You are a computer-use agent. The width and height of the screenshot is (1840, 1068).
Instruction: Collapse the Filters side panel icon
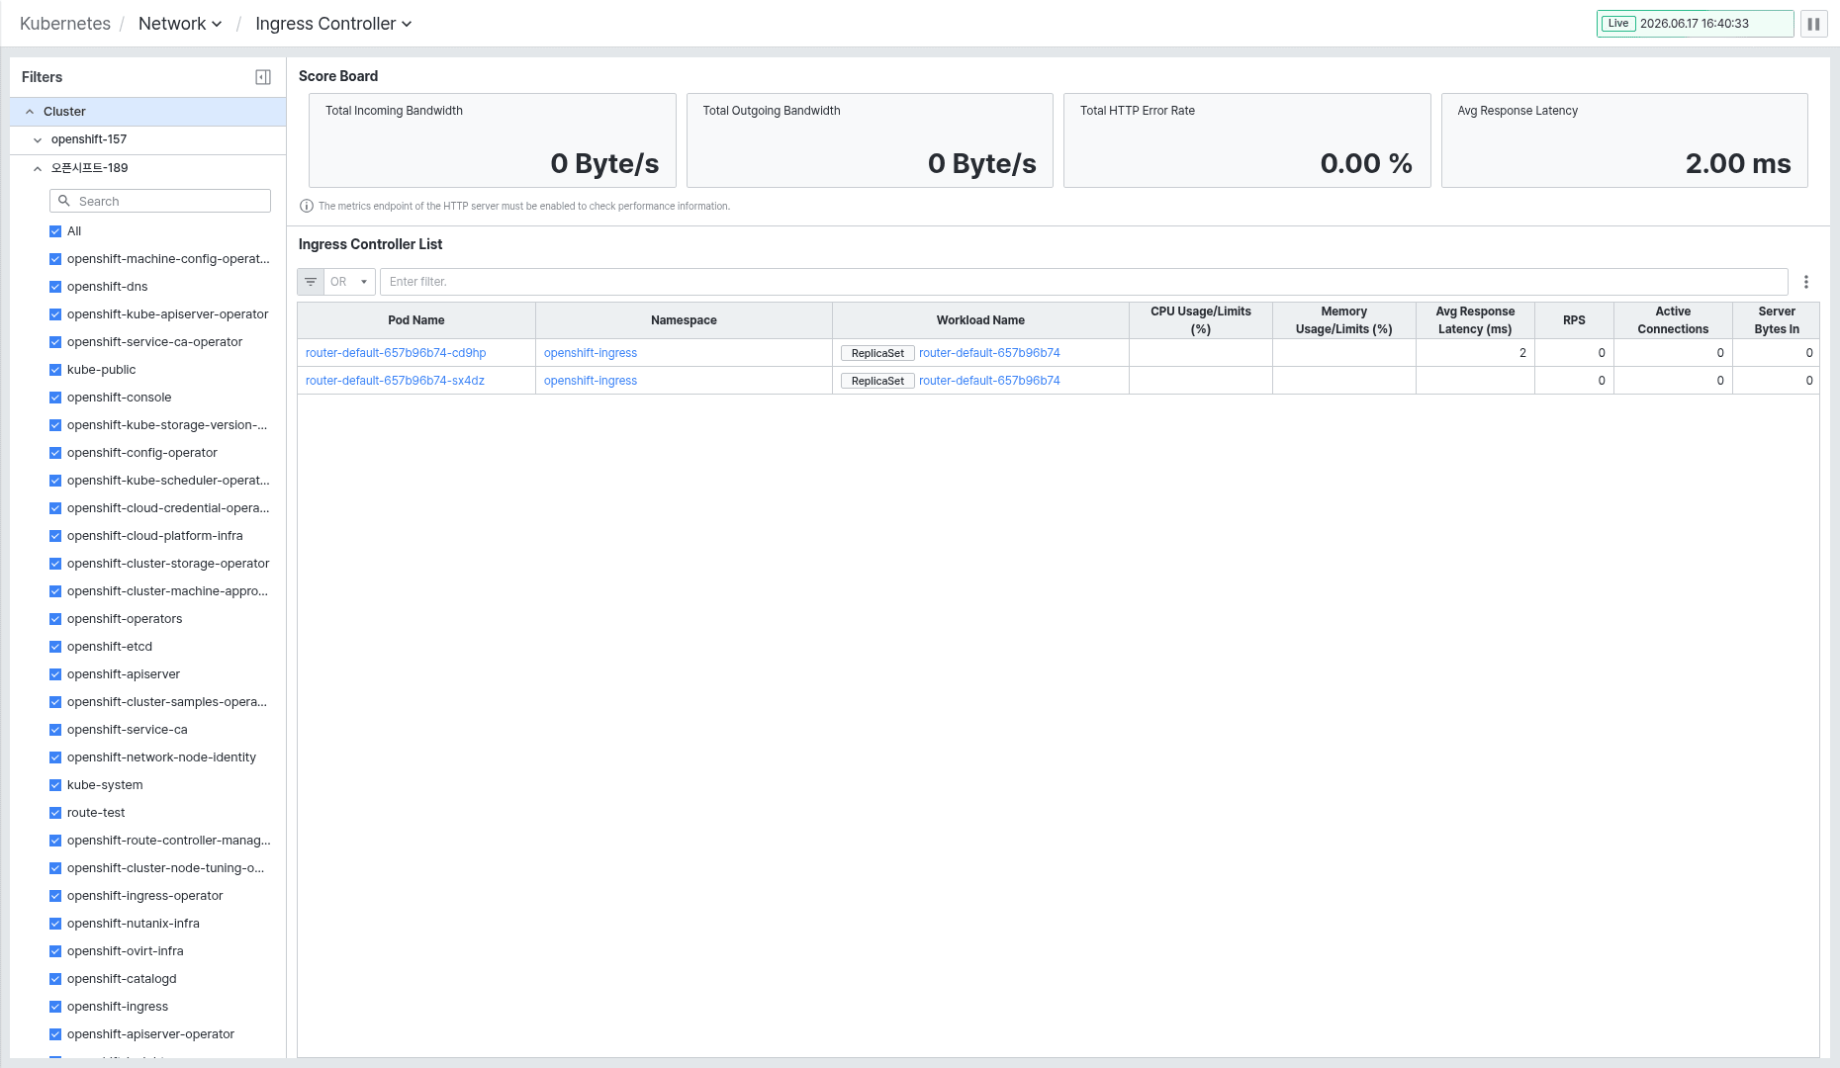[x=263, y=77]
